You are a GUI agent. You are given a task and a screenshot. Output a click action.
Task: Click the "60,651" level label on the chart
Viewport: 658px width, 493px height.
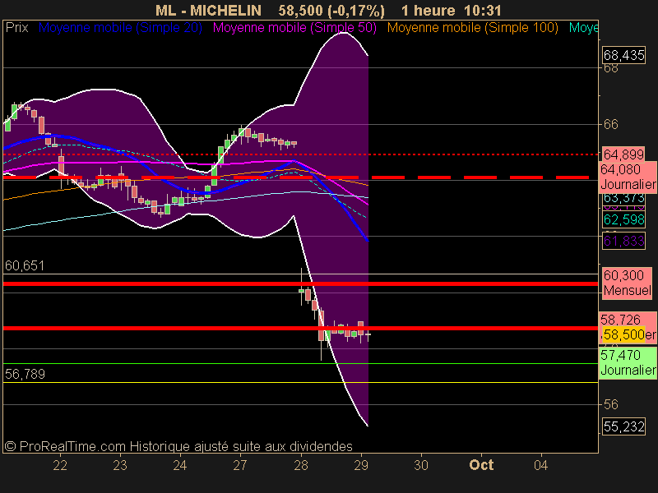25,265
